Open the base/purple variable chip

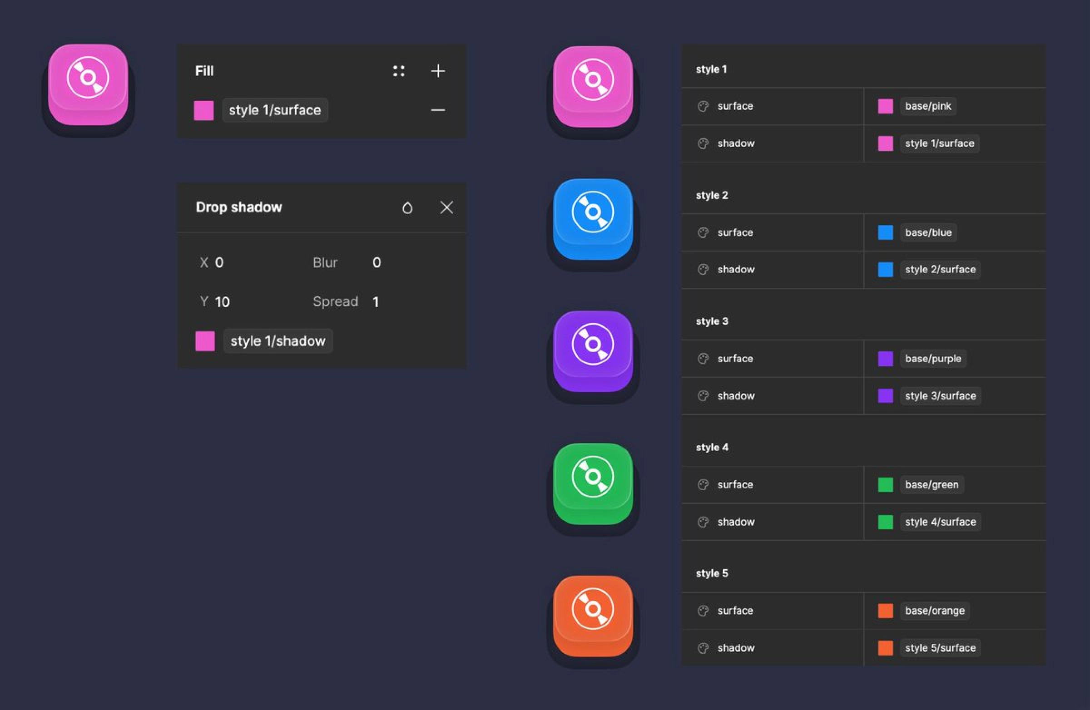point(933,359)
